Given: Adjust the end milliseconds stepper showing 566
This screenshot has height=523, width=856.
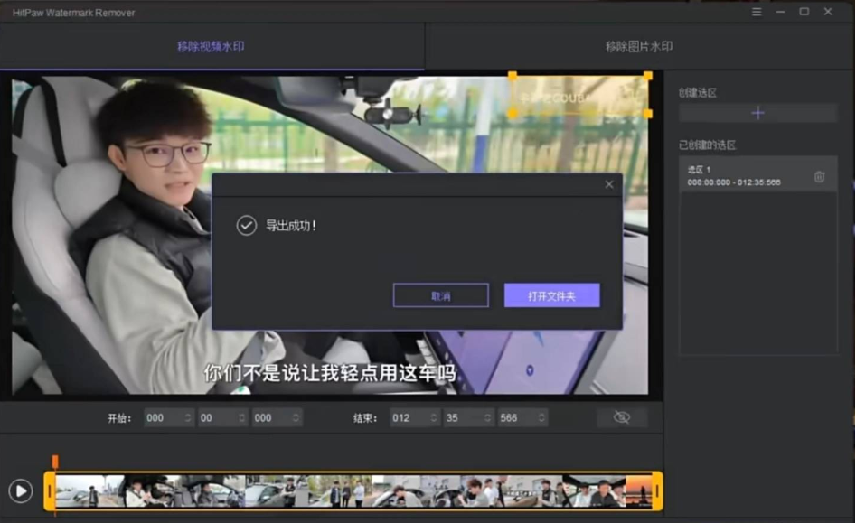Looking at the screenshot, I should click(x=541, y=418).
